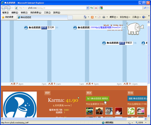Open 列出全部粉絲 (148) fans list link
Image resolution: width=151 pixels, height=125 pixels.
point(137,104)
